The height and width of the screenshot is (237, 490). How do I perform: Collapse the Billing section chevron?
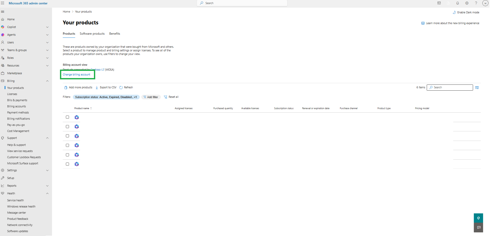47,81
